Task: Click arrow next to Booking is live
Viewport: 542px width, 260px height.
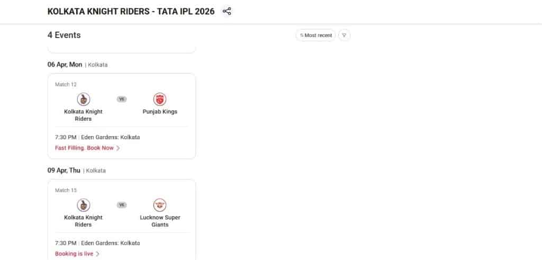Action: point(98,254)
